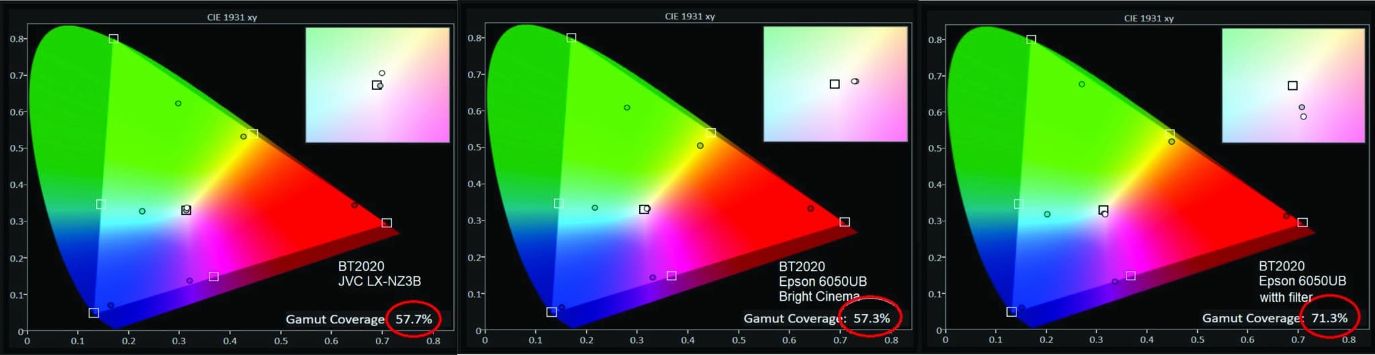
Task: Click CIE 1931 xy title of JVC chart
Action: (x=232, y=17)
